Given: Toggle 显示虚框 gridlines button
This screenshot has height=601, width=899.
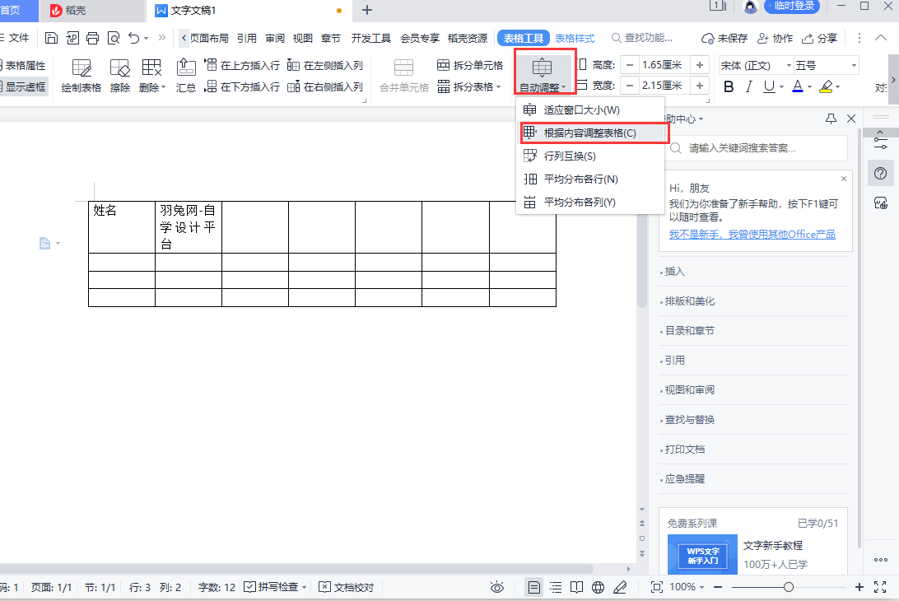Looking at the screenshot, I should [x=23, y=86].
